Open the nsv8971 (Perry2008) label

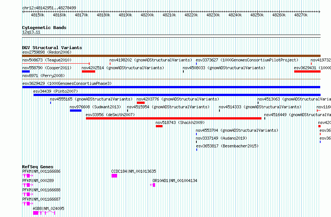pyautogui.click(x=44, y=76)
